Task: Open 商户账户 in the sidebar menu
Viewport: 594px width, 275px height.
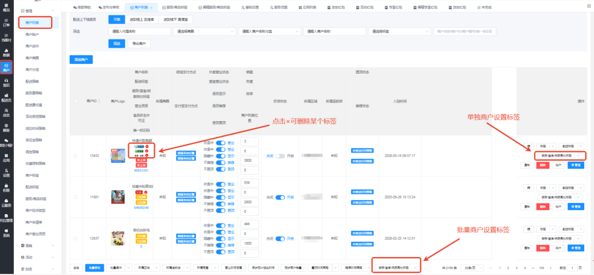Action: [32, 34]
